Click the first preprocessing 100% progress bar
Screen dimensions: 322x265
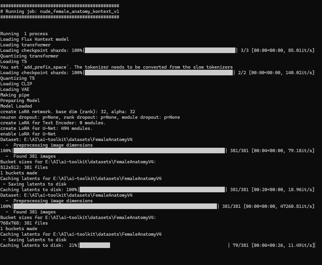point(119,151)
